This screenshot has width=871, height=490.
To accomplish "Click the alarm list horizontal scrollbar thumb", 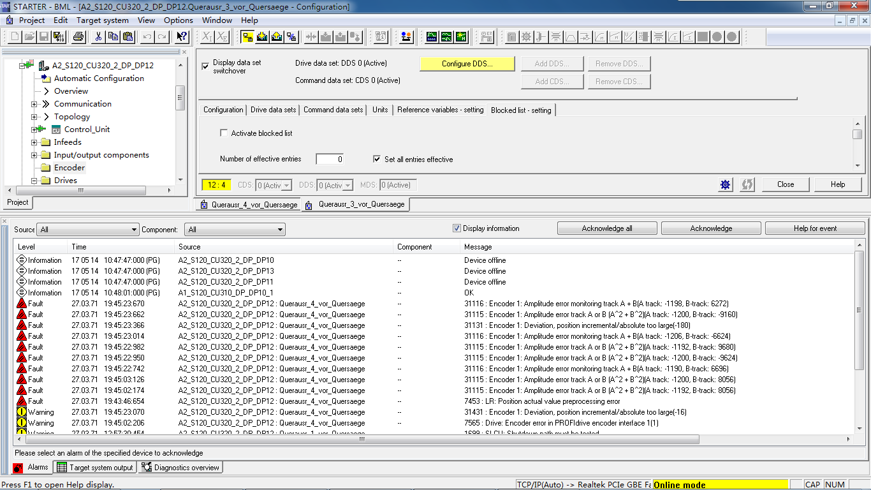I will [361, 439].
